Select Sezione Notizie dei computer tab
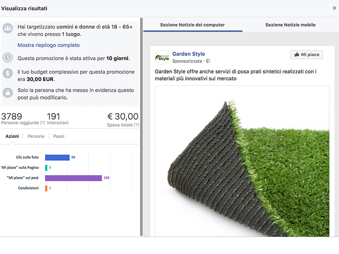This screenshot has width=339, height=254. pos(192,25)
